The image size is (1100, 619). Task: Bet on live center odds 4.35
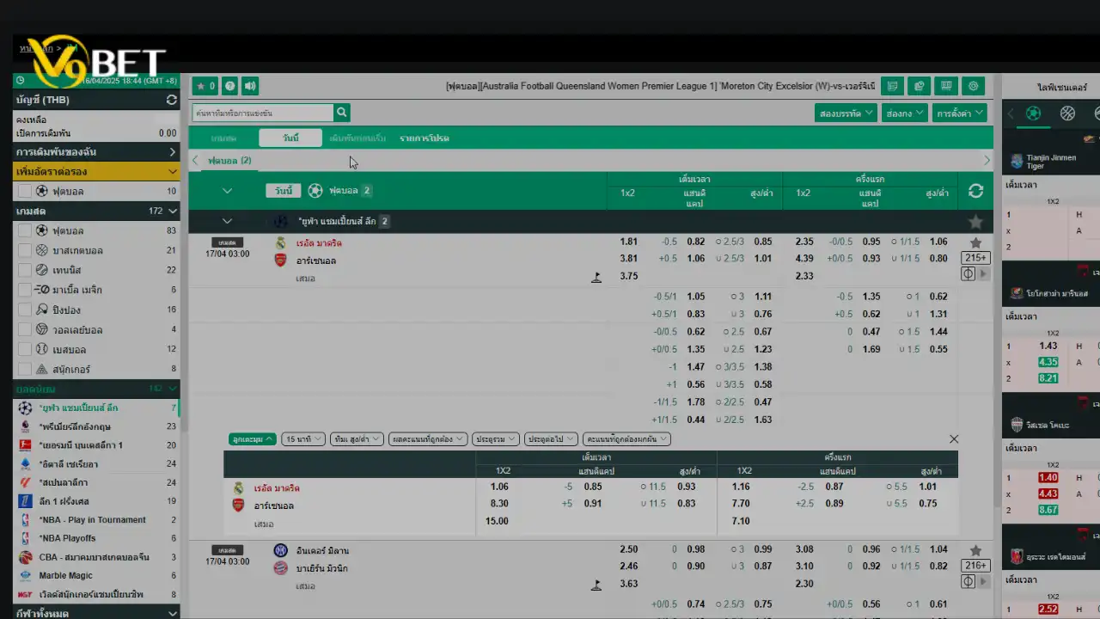tap(1048, 362)
